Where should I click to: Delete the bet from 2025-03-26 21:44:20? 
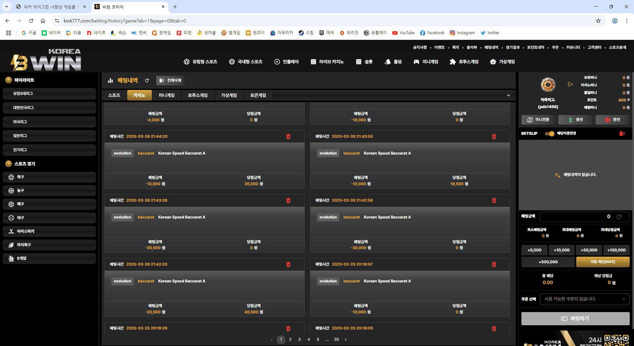(x=288, y=136)
